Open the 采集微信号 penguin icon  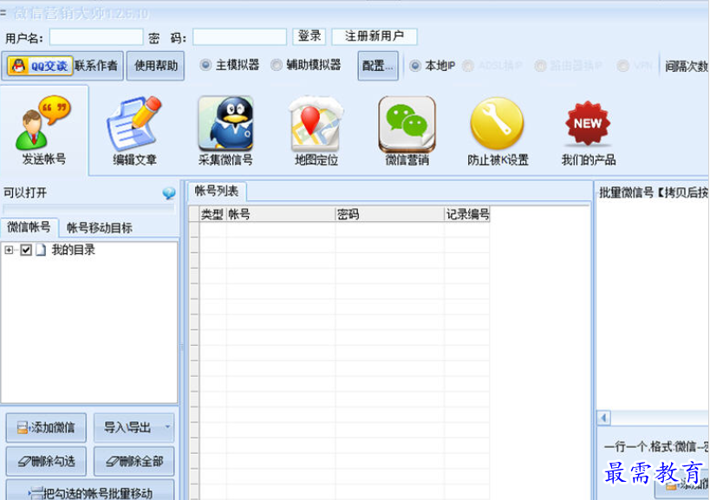[225, 130]
